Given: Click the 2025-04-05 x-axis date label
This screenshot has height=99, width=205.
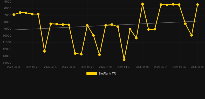Looking at the screenshot, I should click(x=106, y=67).
